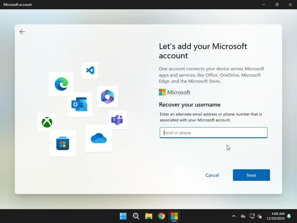Click the Microsoft Store bag icon tile
The height and width of the screenshot is (223, 297).
pos(63,143)
